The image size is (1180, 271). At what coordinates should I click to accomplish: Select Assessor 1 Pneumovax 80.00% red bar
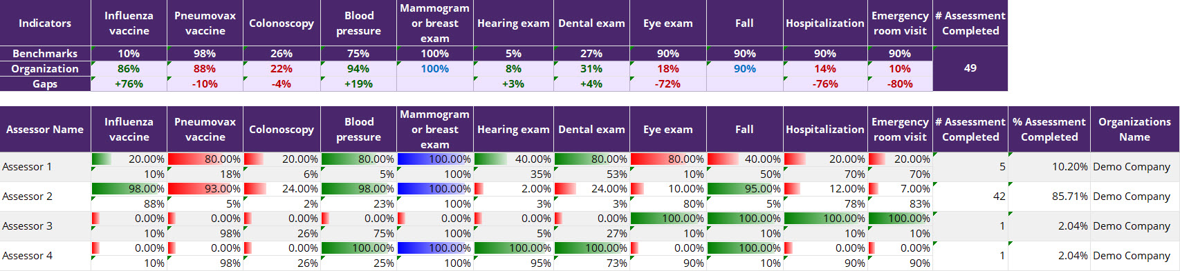click(205, 159)
